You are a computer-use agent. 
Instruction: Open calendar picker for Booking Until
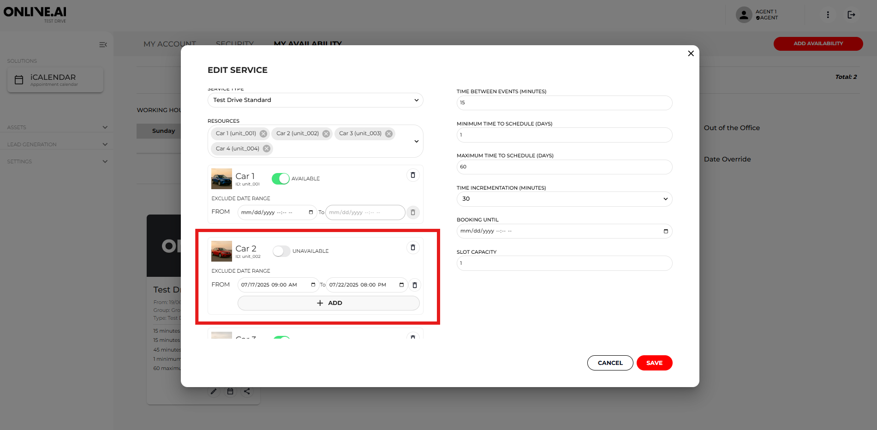click(x=665, y=231)
